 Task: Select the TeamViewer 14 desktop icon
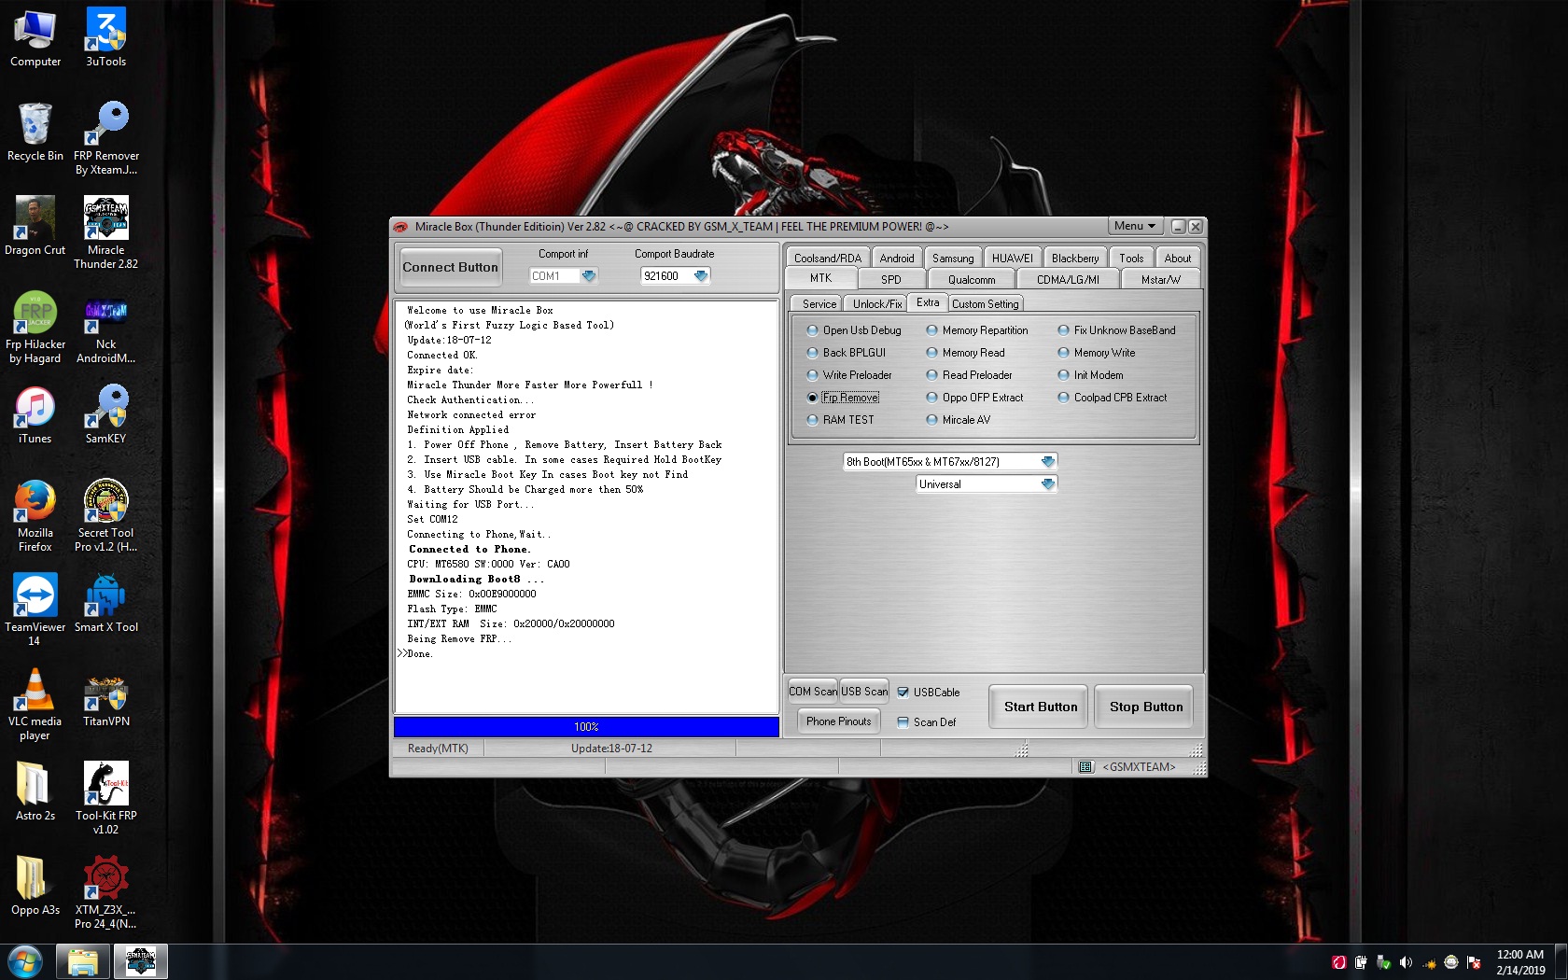pos(35,610)
